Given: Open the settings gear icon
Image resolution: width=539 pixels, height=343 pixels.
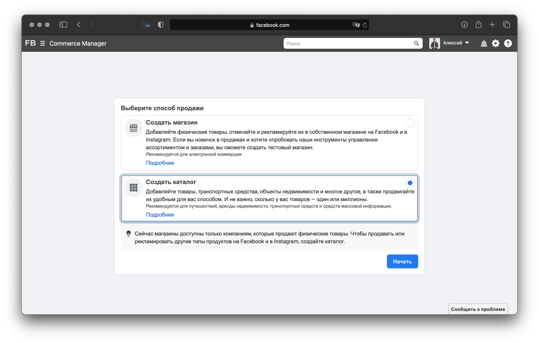Looking at the screenshot, I should click(495, 43).
